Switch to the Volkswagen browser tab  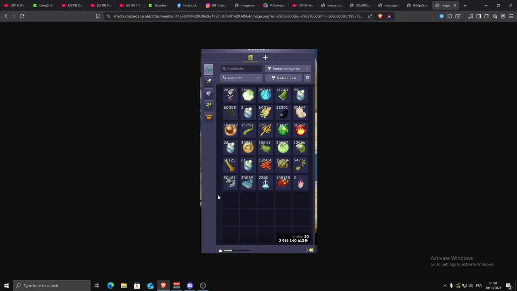tap(274, 5)
